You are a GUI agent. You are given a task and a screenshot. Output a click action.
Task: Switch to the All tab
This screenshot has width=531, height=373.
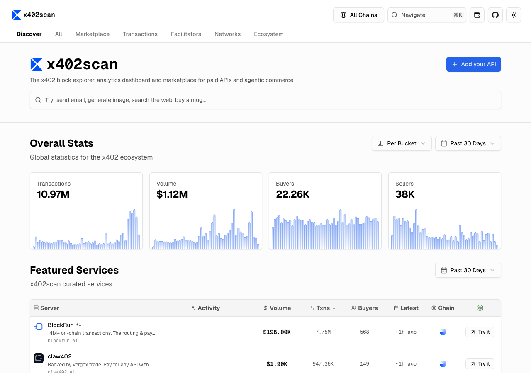pyautogui.click(x=58, y=34)
